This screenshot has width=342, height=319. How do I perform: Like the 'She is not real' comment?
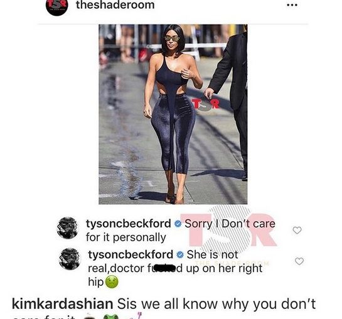299,261
